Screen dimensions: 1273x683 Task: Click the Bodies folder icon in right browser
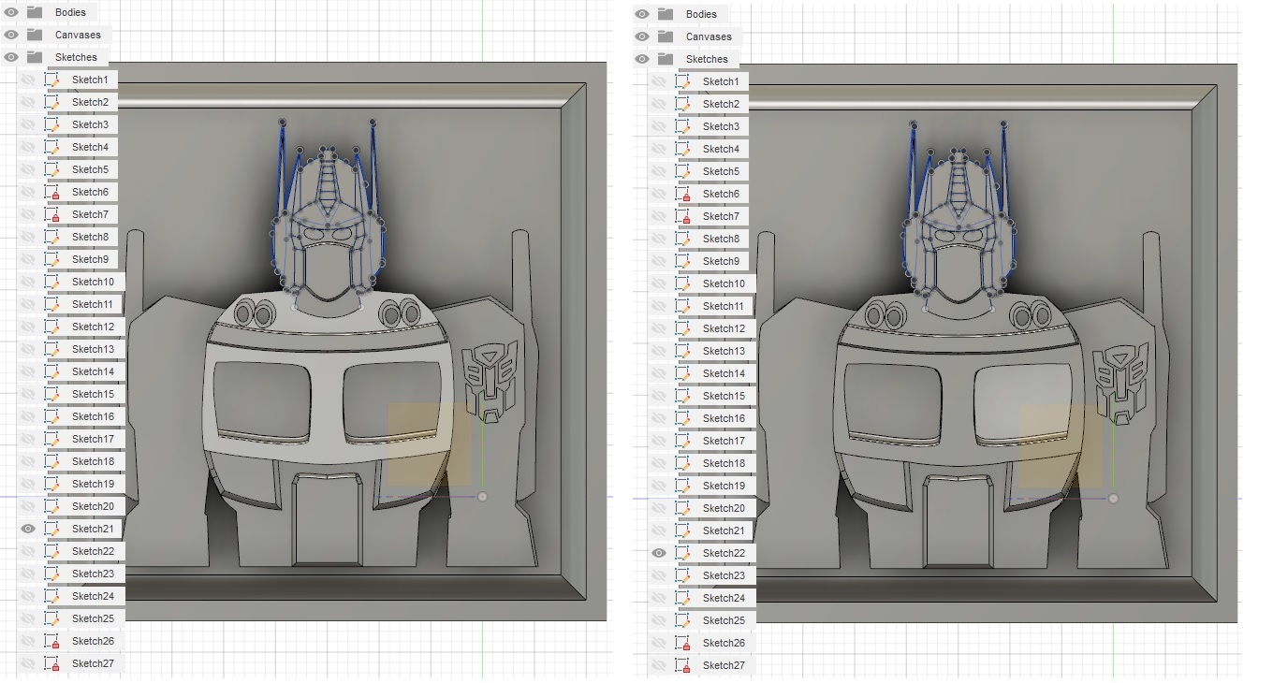click(666, 14)
